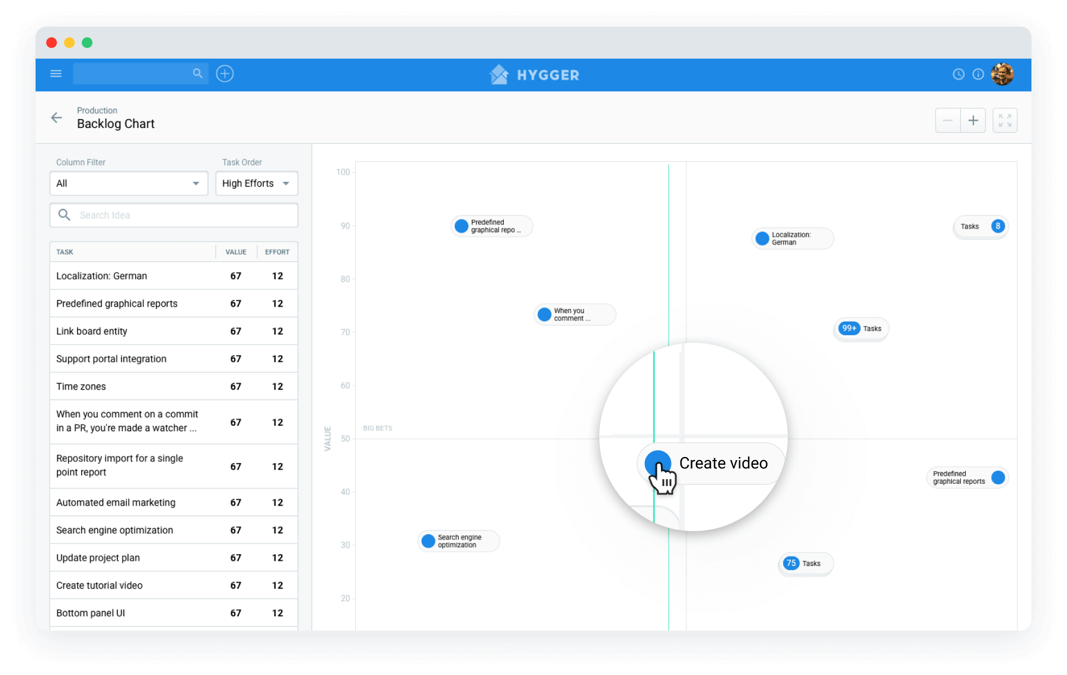
Task: Zoom in the chart with plus button
Action: click(973, 121)
